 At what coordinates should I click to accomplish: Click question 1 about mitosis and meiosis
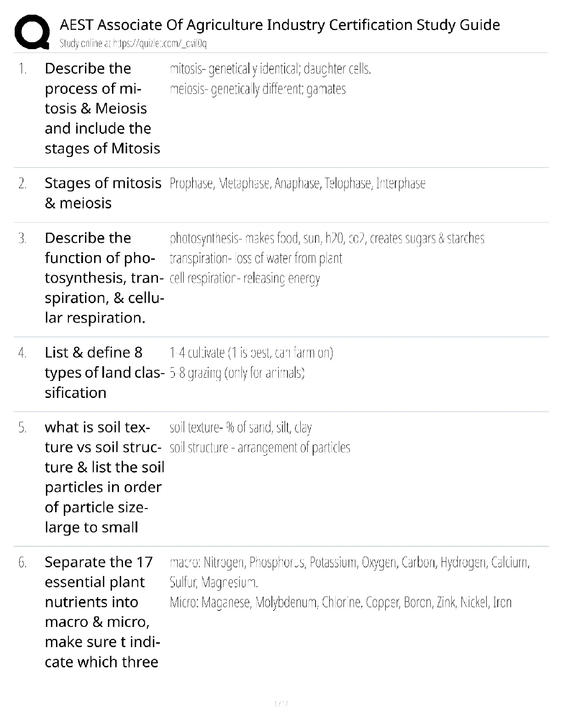click(x=102, y=108)
